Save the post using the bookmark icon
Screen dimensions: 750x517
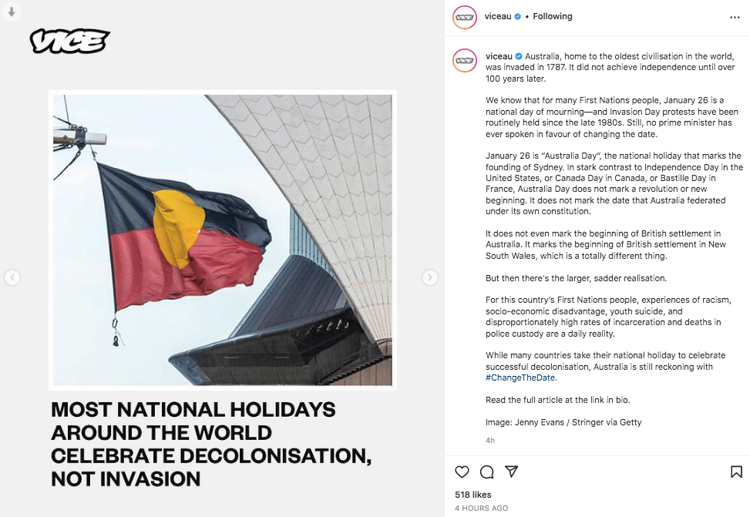(x=736, y=472)
